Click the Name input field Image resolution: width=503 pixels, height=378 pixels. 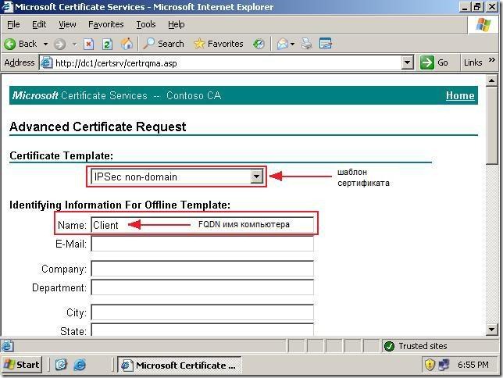[202, 225]
